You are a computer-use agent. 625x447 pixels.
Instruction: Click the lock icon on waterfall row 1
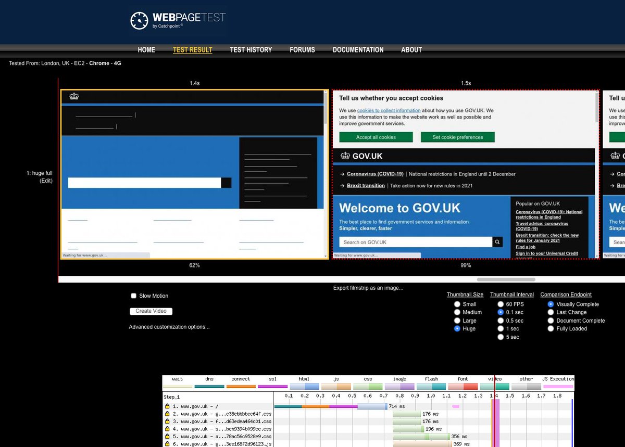(168, 406)
